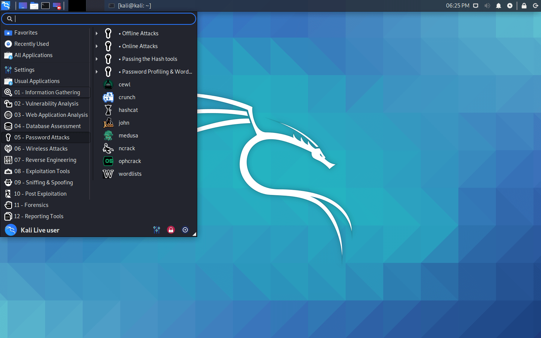Click the menu resize grip corner
Image resolution: width=541 pixels, height=338 pixels.
pos(194,234)
